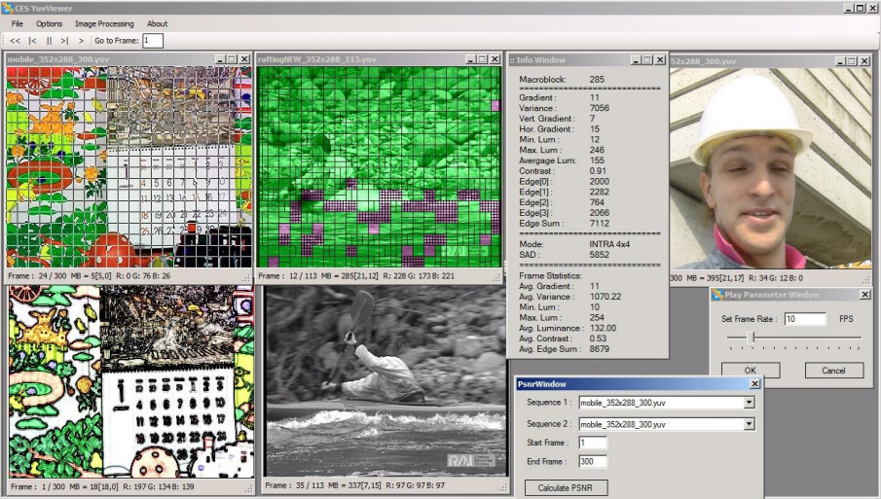Open the Image Processing menu
Image resolution: width=881 pixels, height=499 pixels.
point(104,23)
